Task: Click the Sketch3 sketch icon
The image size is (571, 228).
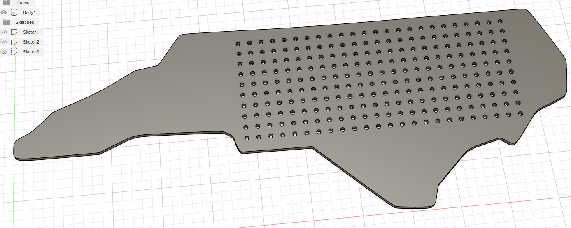Action: [x=14, y=52]
